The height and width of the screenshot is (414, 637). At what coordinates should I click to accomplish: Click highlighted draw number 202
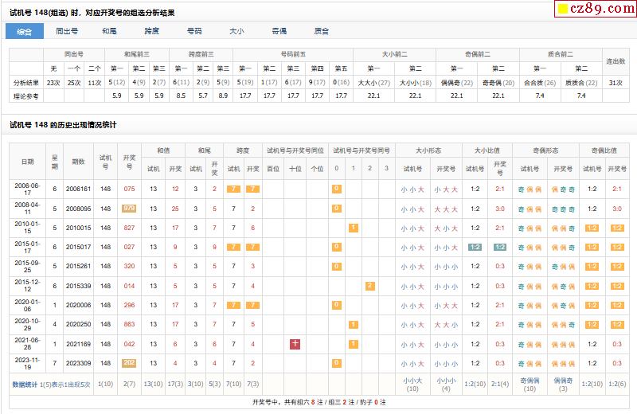pyautogui.click(x=129, y=363)
